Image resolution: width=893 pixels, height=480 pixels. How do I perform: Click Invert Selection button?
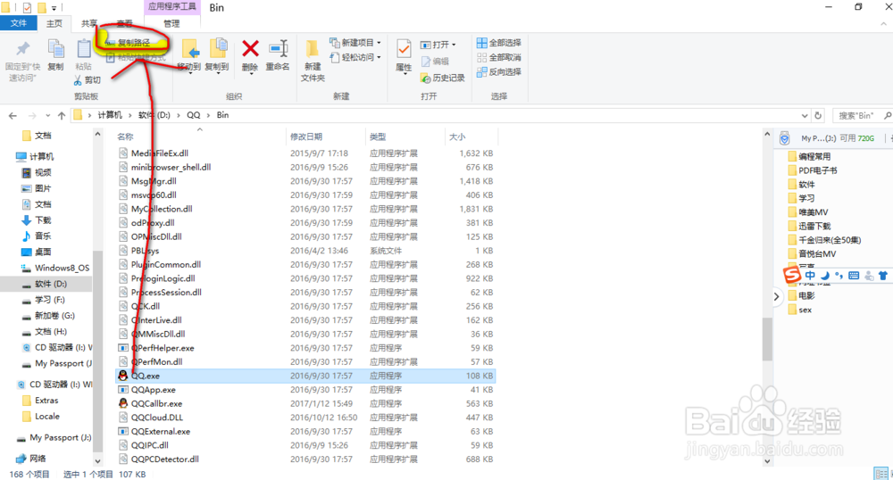499,72
